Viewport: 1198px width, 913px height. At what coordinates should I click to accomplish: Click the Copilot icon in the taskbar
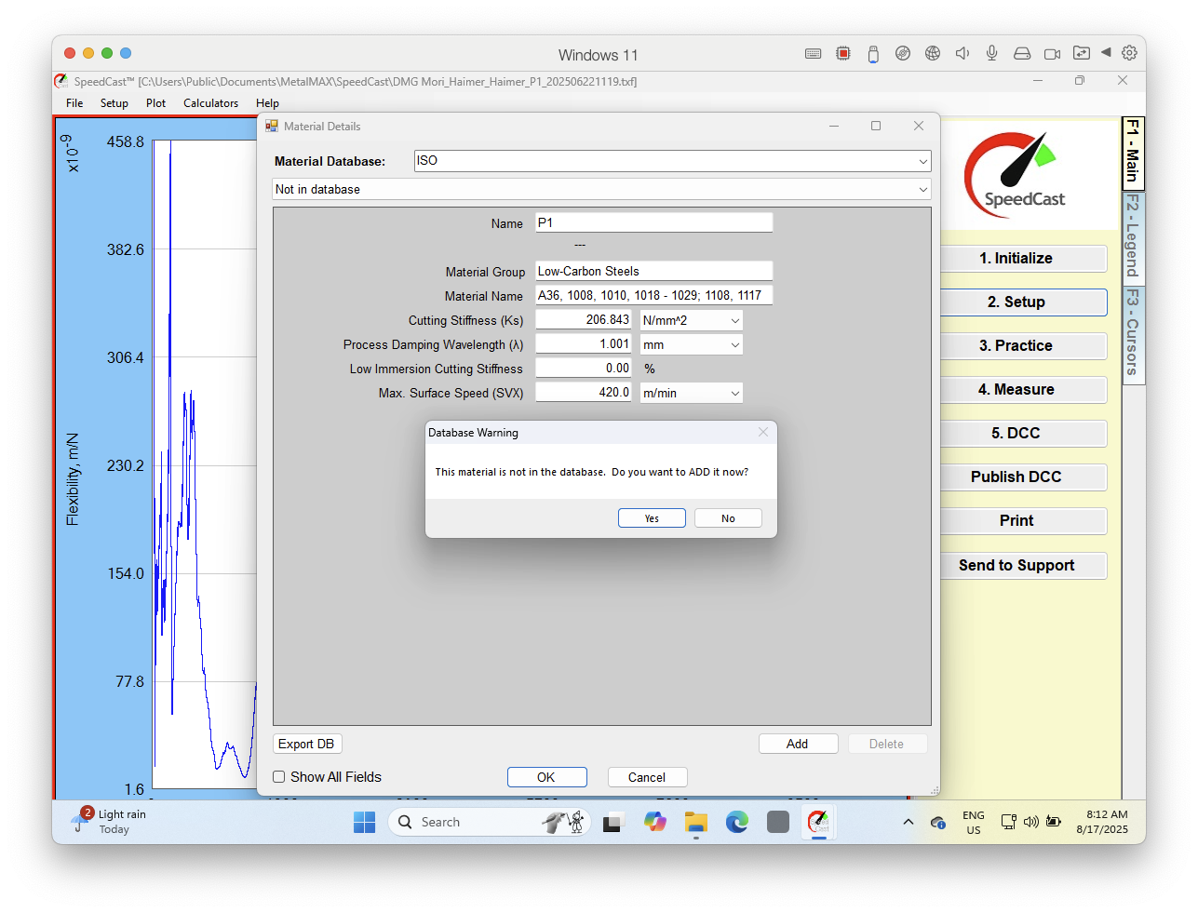pyautogui.click(x=655, y=822)
